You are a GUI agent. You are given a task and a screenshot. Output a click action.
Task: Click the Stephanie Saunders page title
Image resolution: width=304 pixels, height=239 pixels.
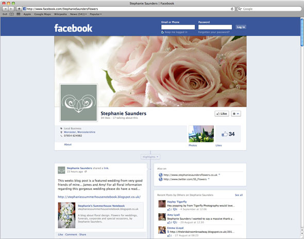[123, 114]
